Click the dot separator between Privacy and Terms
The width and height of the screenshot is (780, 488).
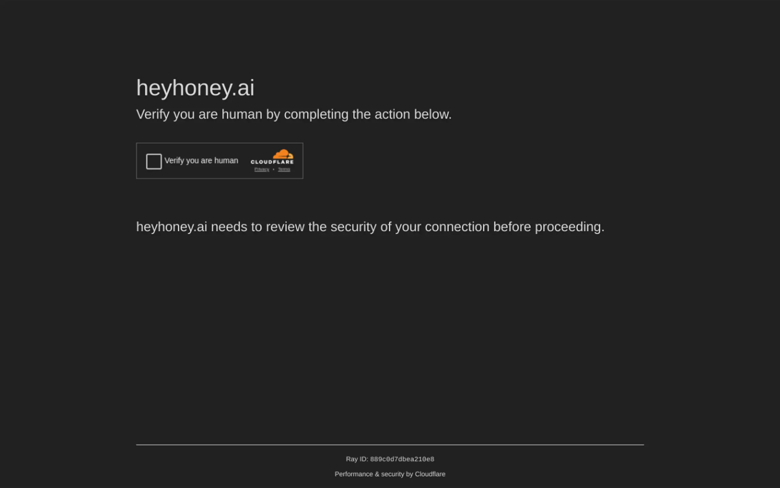coord(273,169)
